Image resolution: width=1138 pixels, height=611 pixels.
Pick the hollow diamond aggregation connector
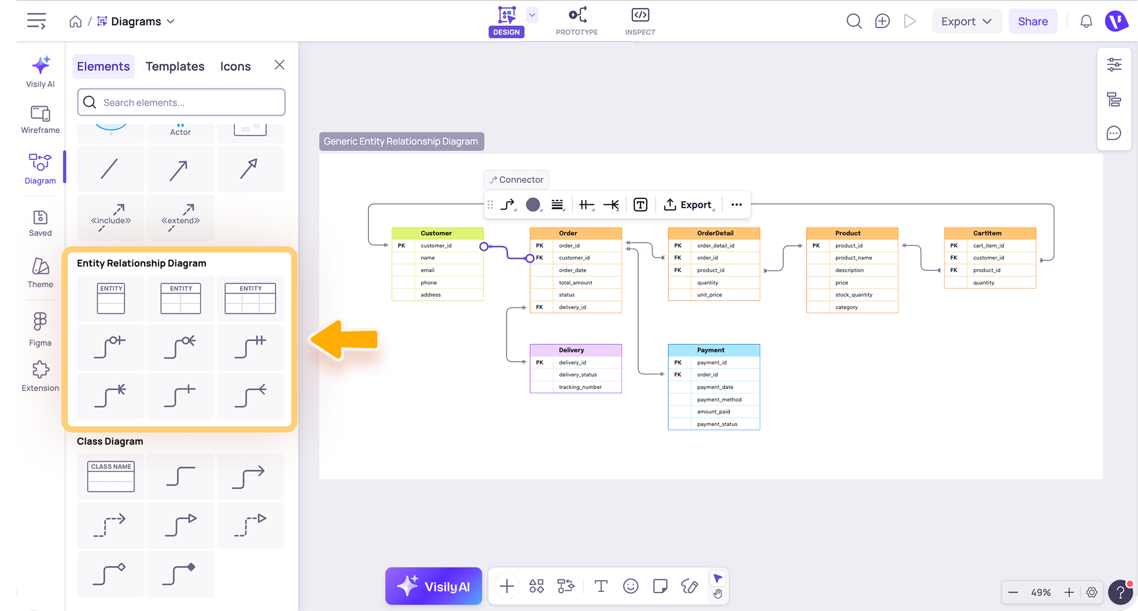point(111,574)
